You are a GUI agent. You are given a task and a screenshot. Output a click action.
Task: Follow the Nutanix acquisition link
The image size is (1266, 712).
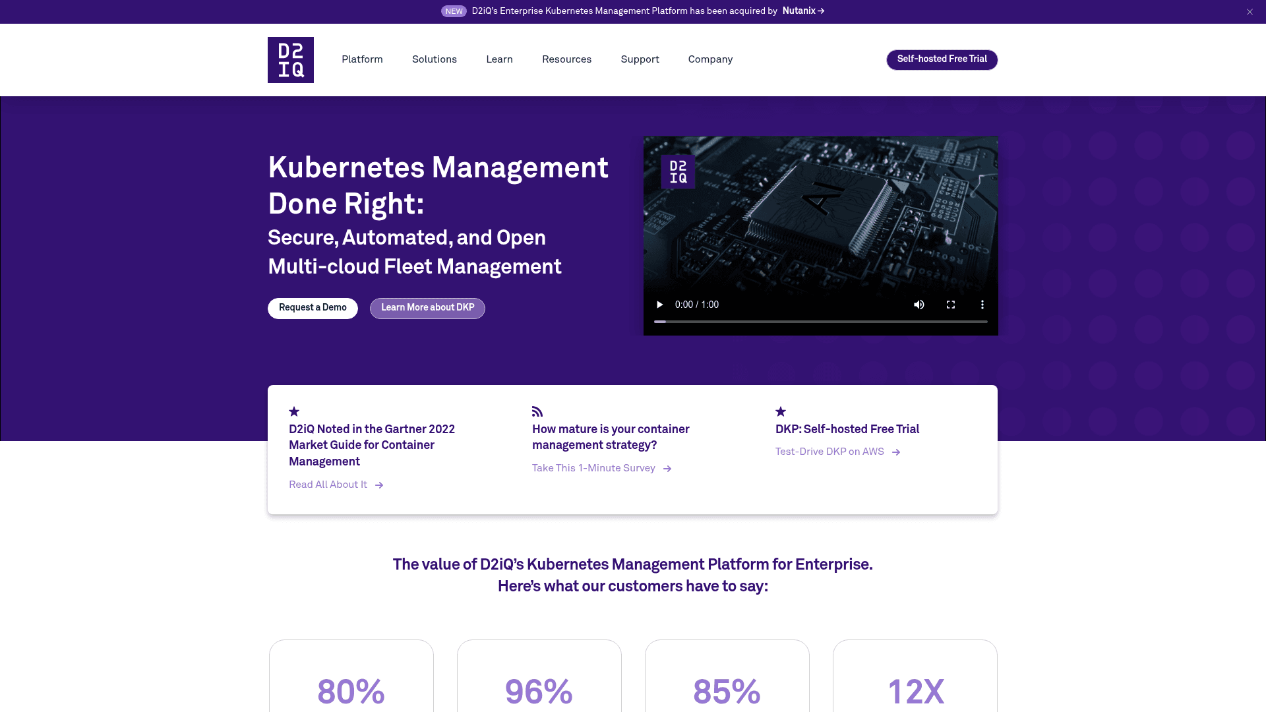click(802, 11)
